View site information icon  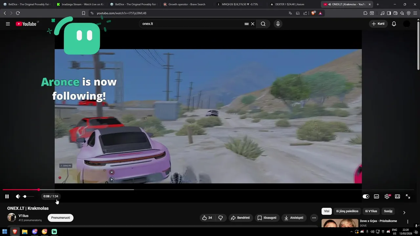(92, 13)
